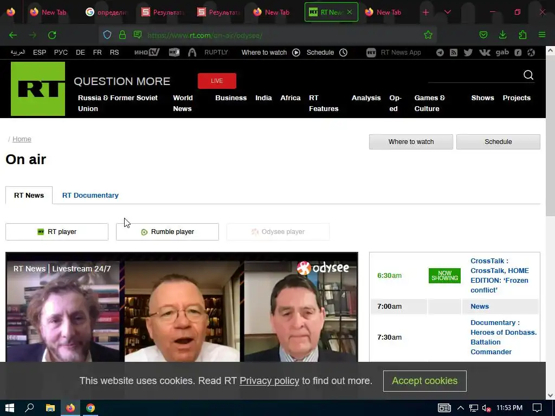Open the RIA logo icon in top bar
Screen dimensions: 555x416
(174, 53)
